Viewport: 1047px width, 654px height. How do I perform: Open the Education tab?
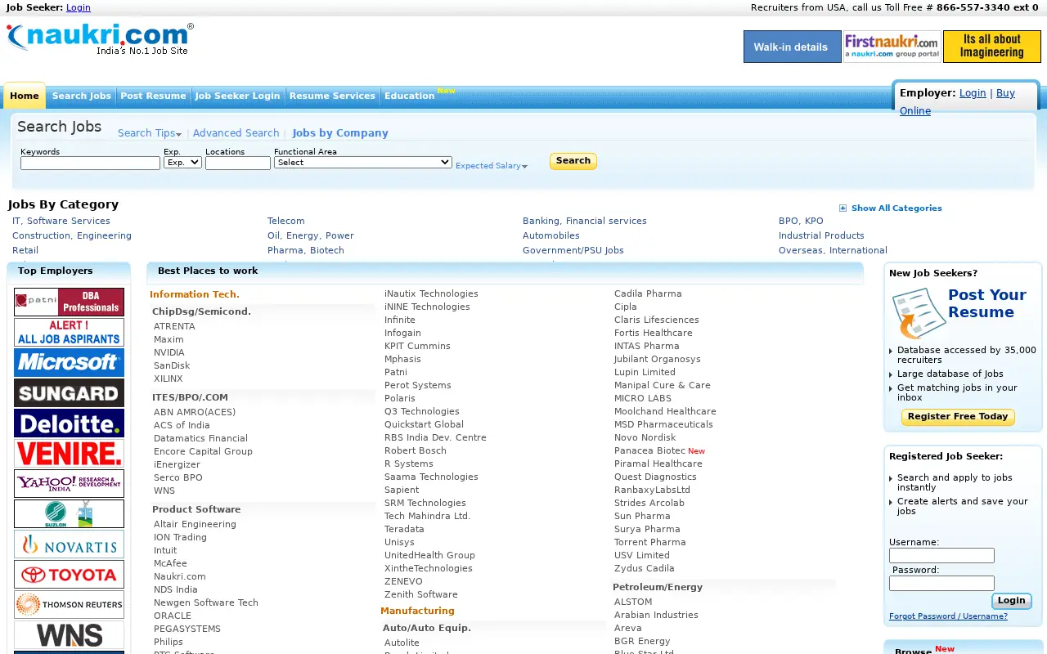tap(409, 96)
